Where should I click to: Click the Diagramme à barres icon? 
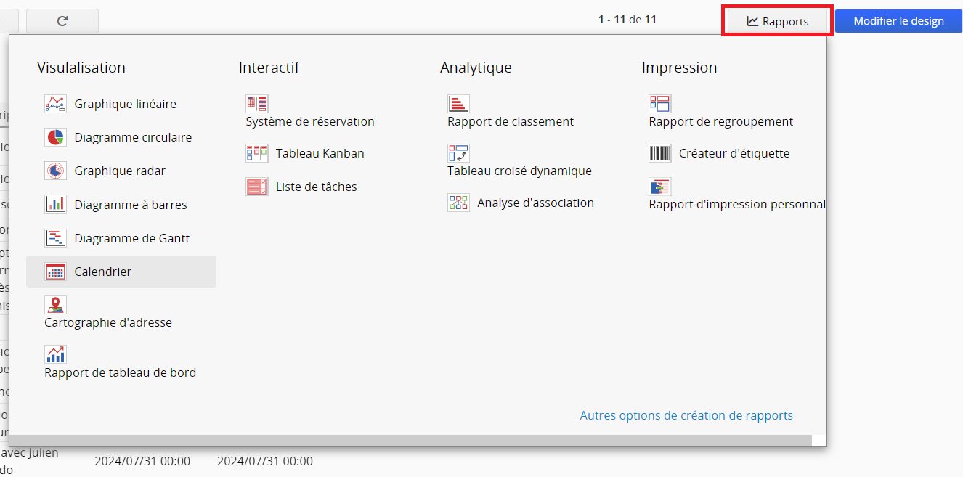click(x=55, y=205)
